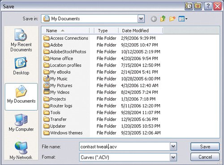Click the Home office folder name
Screen dimensions: 224x165
point(61,59)
